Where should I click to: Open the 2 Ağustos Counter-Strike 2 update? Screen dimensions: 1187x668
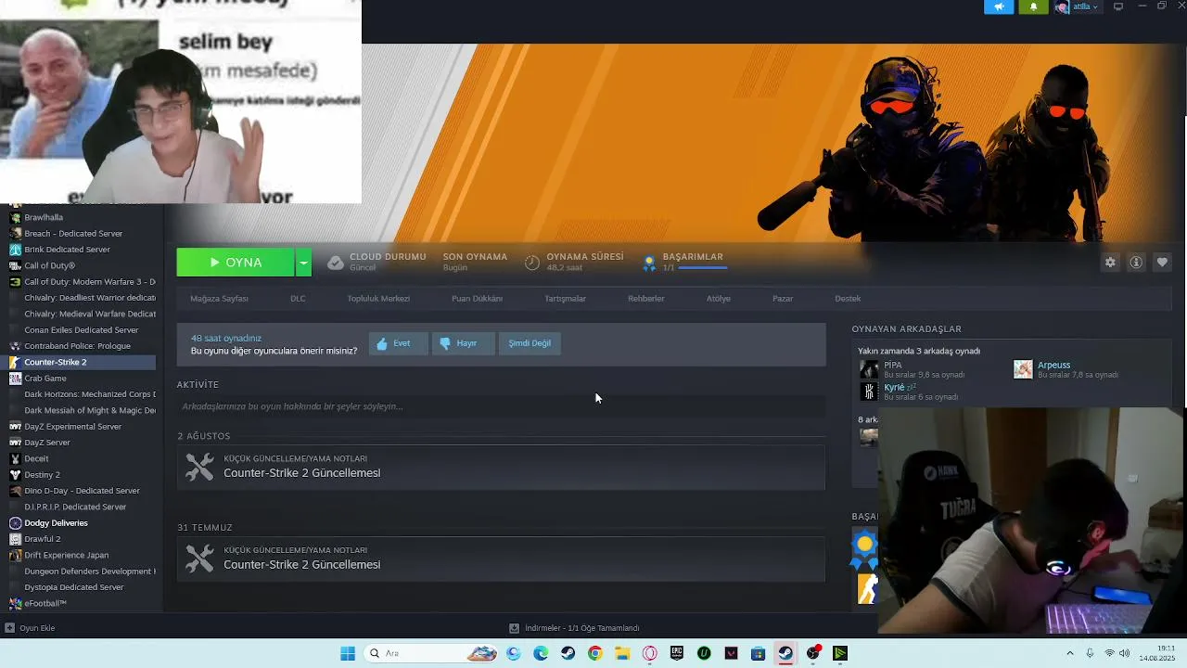(x=501, y=467)
